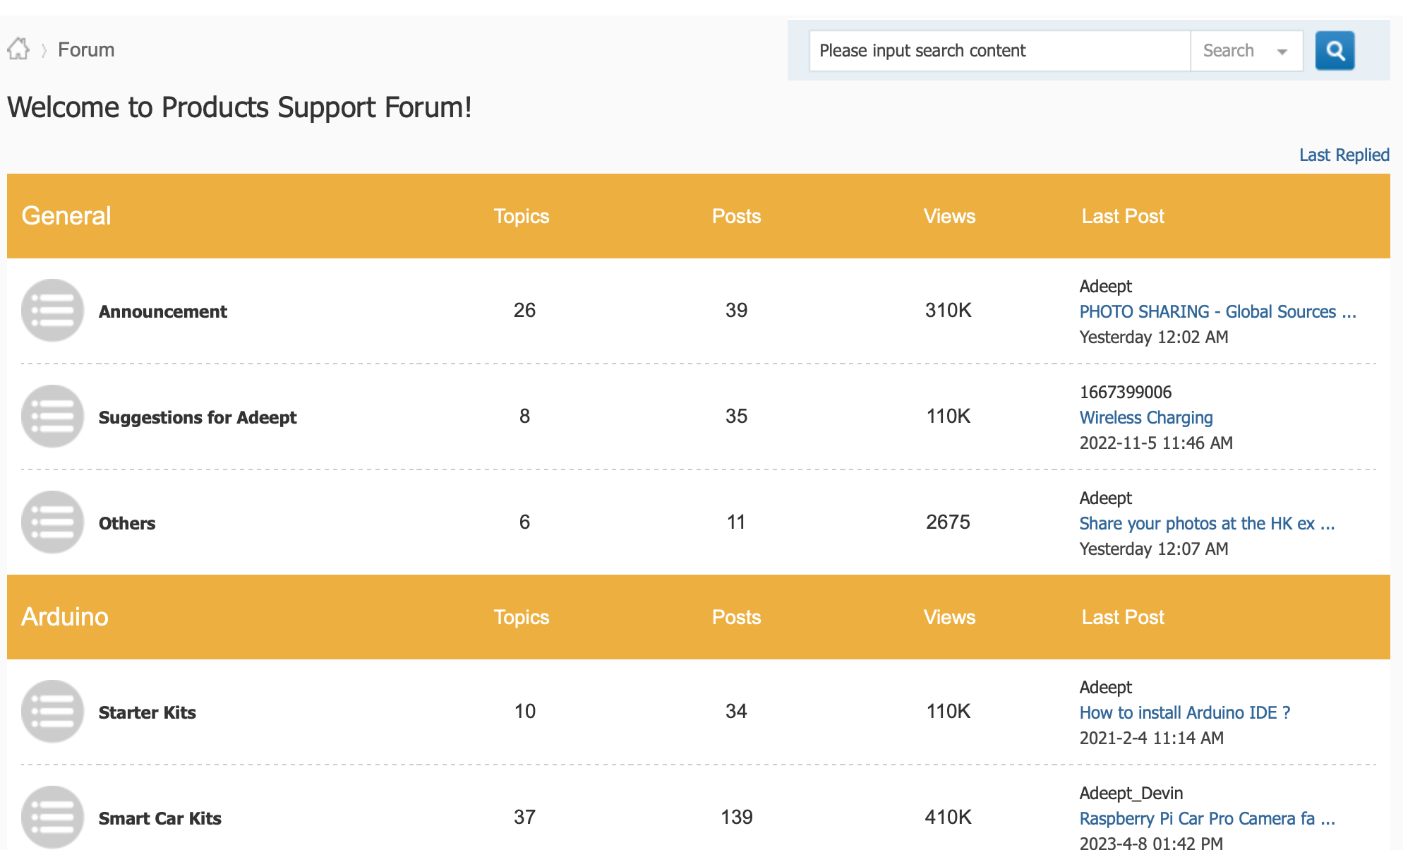The image size is (1403, 850).
Task: Open the Suggestions for Adeept forum
Action: [198, 417]
